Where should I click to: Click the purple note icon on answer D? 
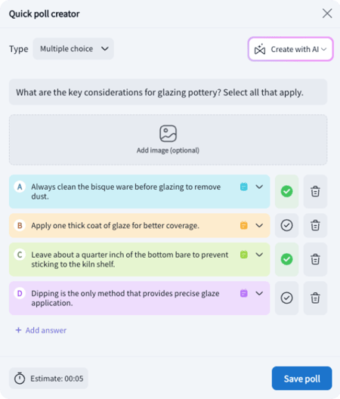coord(244,293)
